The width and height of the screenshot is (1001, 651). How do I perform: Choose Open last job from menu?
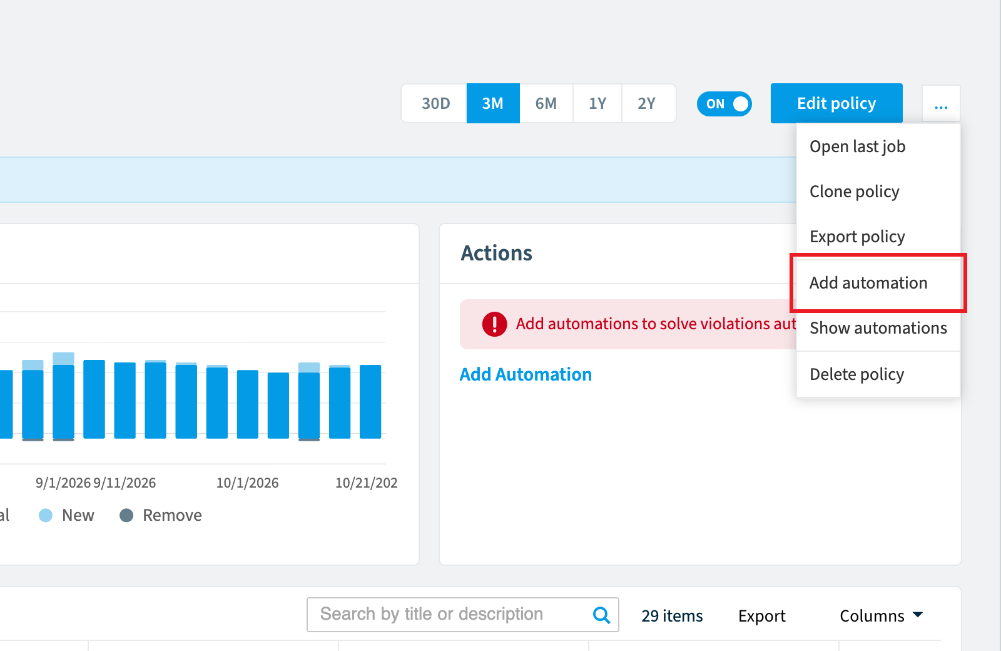click(878, 146)
